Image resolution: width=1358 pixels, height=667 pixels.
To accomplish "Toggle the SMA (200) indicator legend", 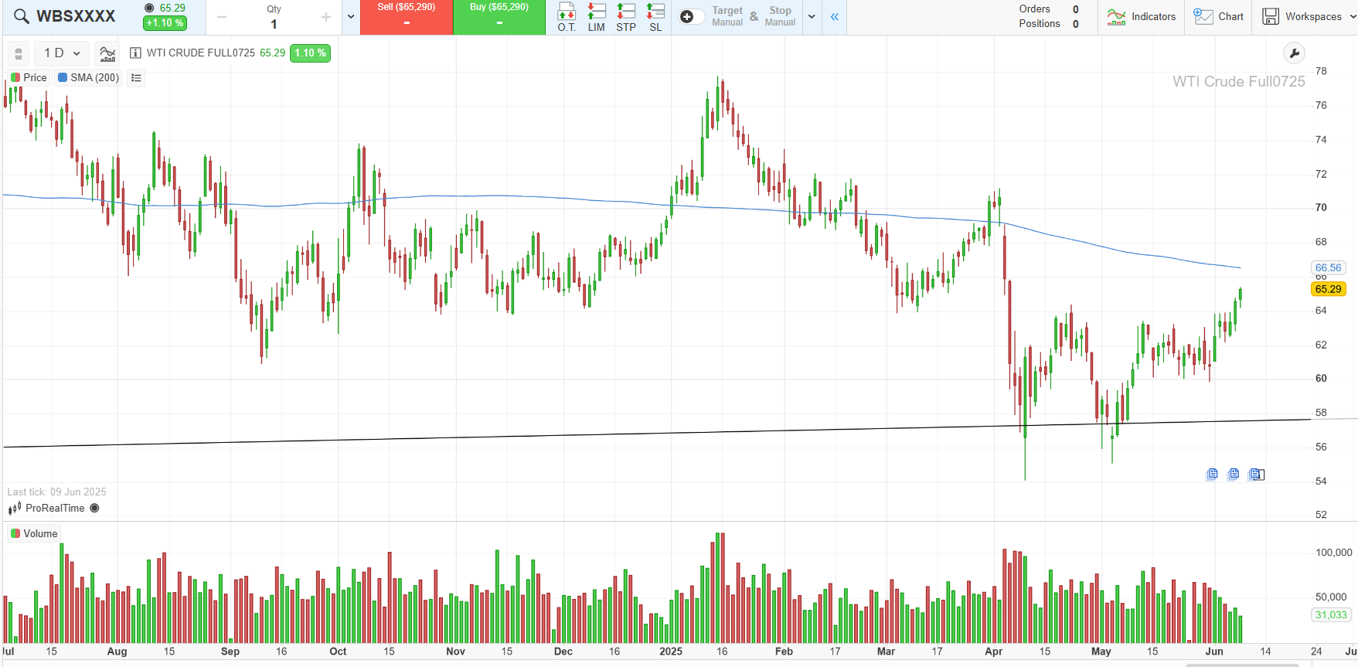I will pyautogui.click(x=88, y=78).
